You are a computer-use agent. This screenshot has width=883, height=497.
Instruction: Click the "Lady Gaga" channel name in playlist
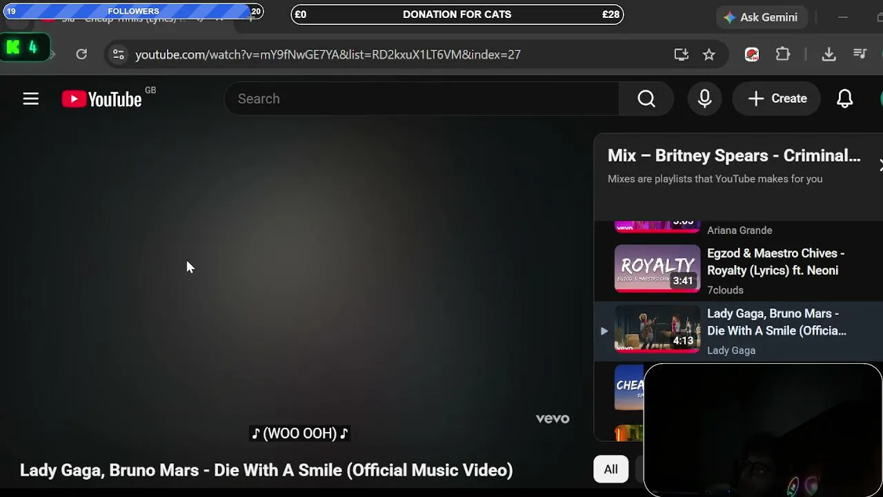pyautogui.click(x=731, y=350)
